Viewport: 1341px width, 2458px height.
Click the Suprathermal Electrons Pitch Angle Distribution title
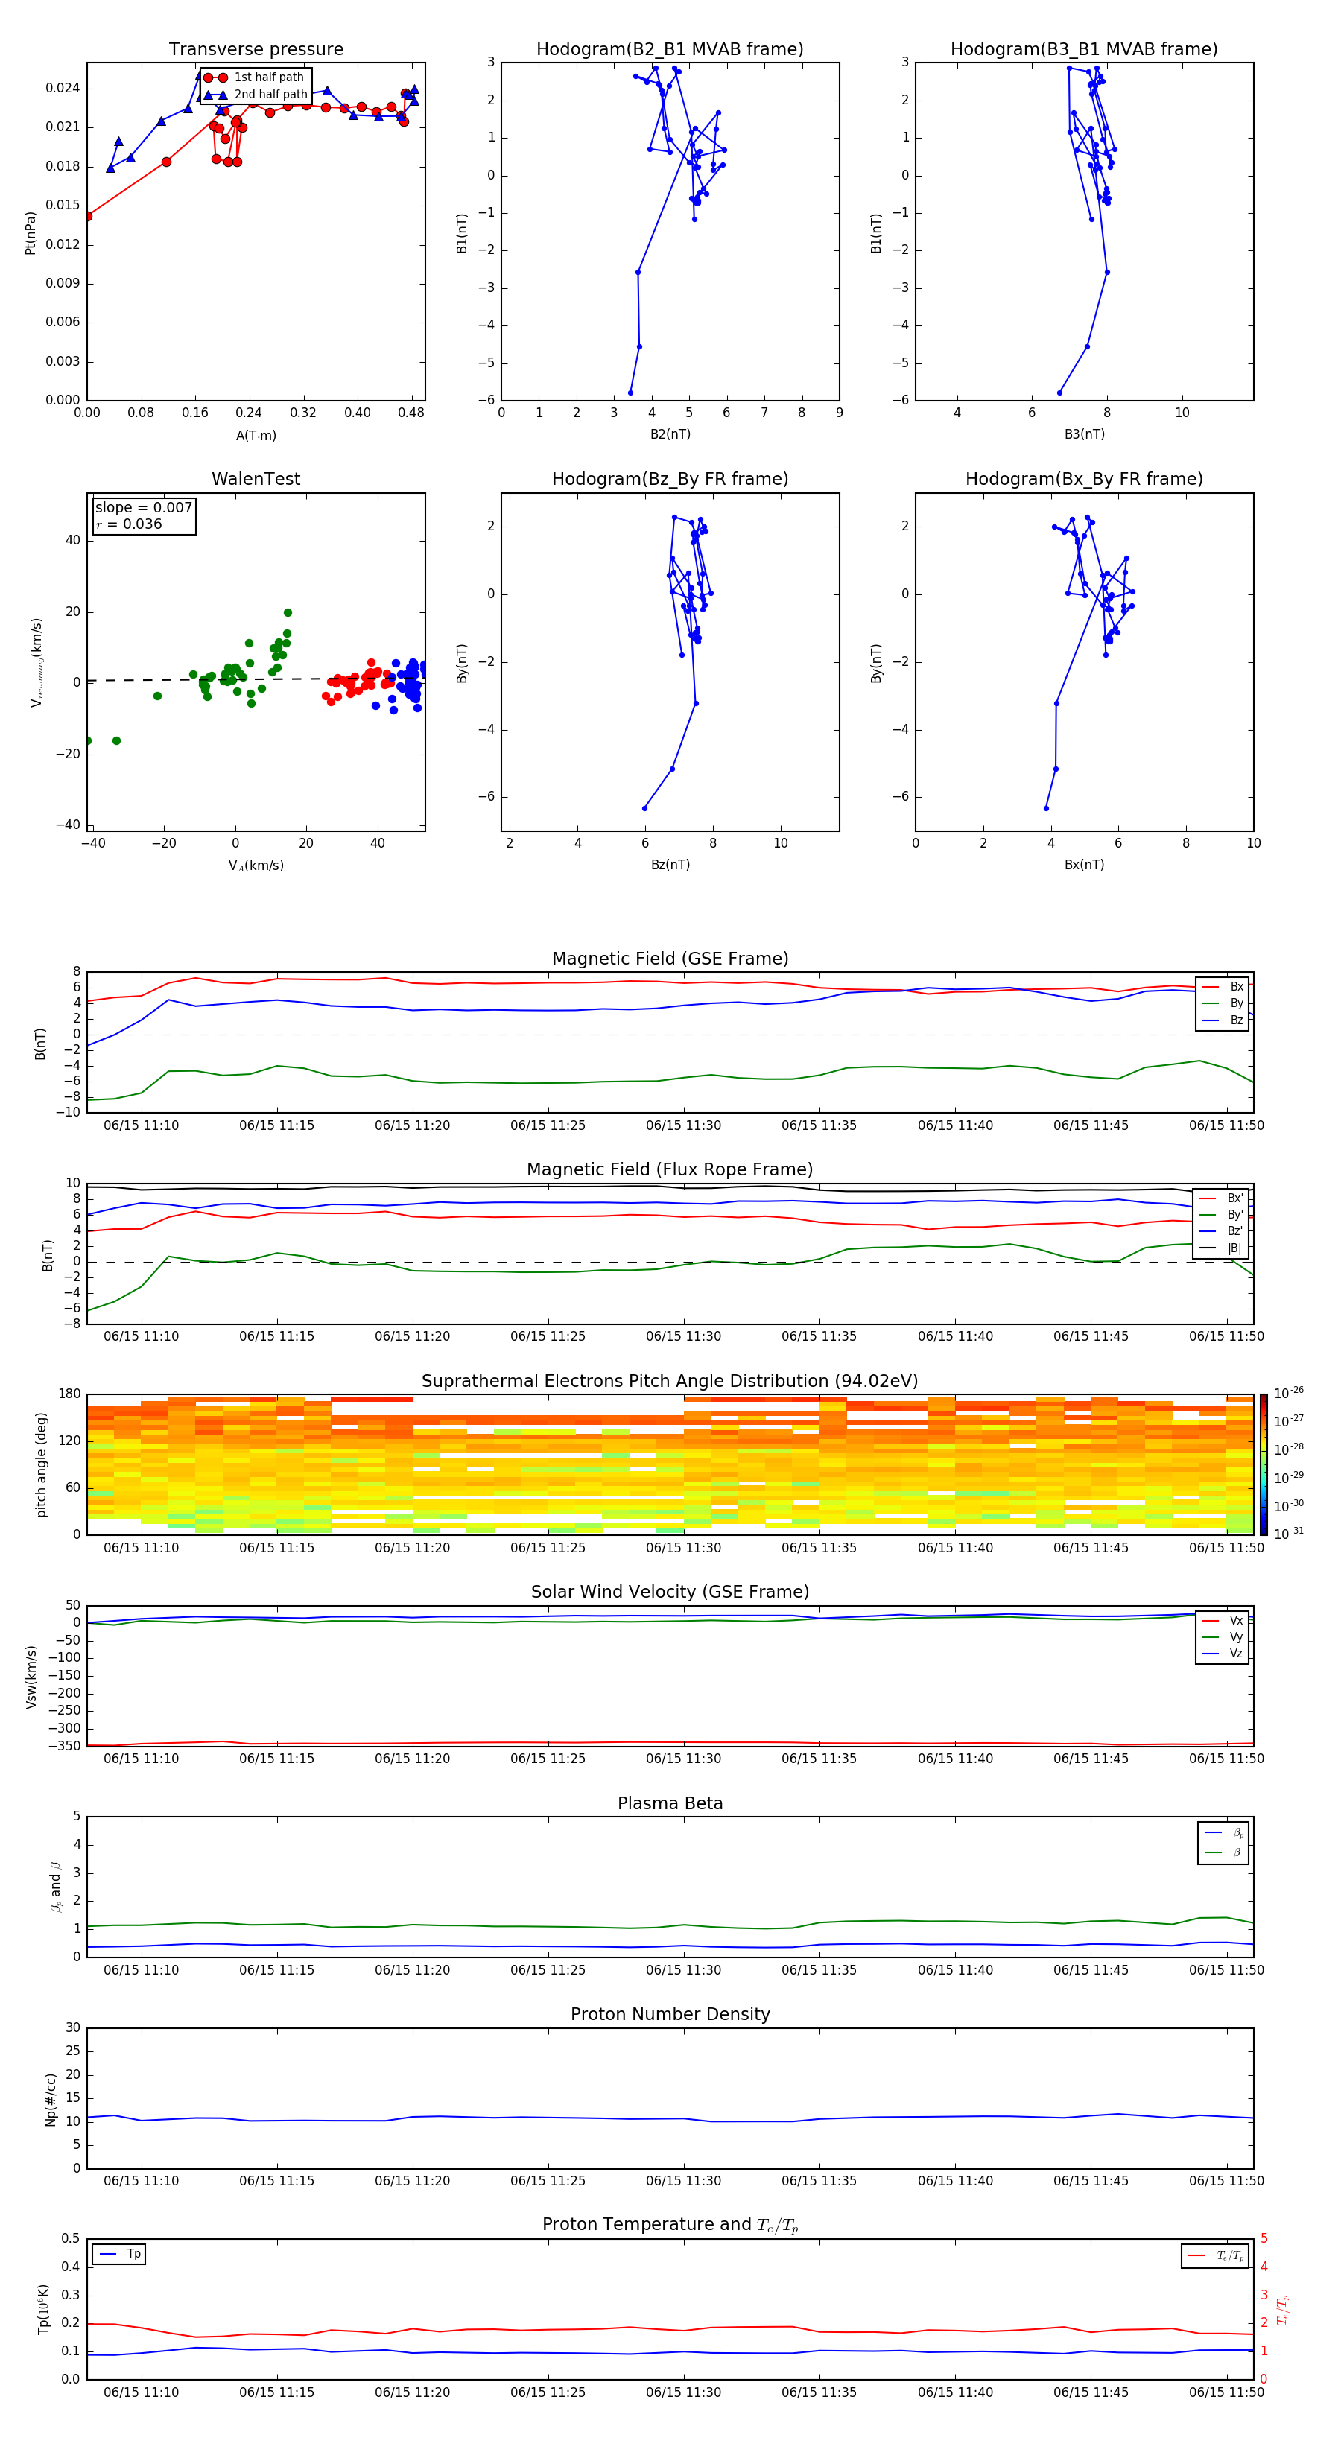[670, 1382]
